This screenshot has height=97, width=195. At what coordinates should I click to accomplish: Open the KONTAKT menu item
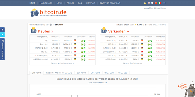pos(91,3)
